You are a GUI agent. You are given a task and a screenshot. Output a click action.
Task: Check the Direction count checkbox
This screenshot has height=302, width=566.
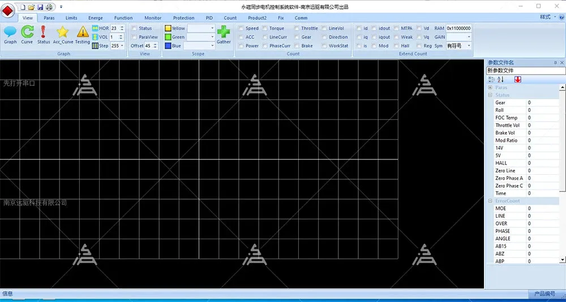(x=324, y=37)
